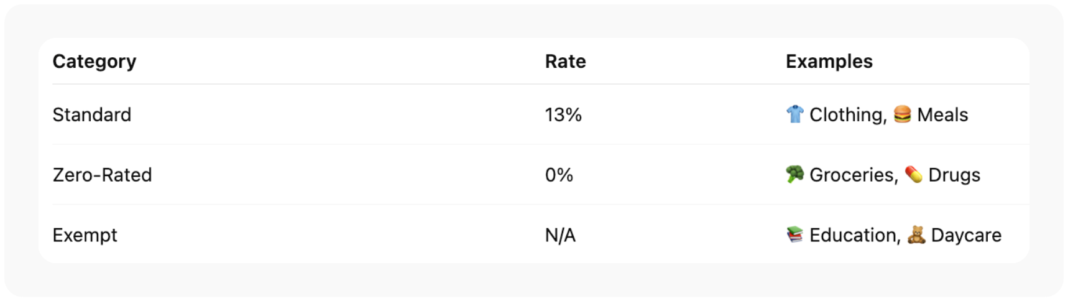Viewport: 1068px width, 301px height.
Task: Click the teddy bear emoji beside Daycare
Action: (916, 235)
